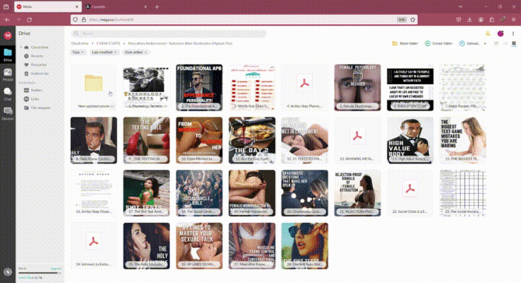This screenshot has height=283, width=521.
Task: Select Rubbish bin in Drive sidebar
Action: [37, 73]
